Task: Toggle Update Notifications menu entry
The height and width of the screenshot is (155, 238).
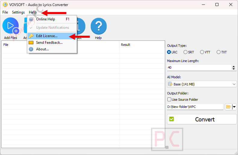Action: (52, 28)
